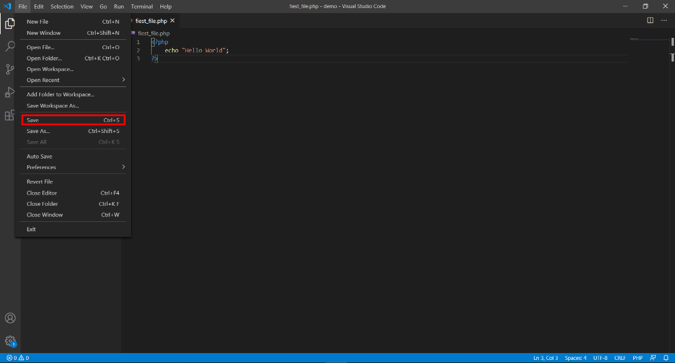The width and height of the screenshot is (675, 363).
Task: Select CRLF to change line endings
Action: [x=620, y=357]
